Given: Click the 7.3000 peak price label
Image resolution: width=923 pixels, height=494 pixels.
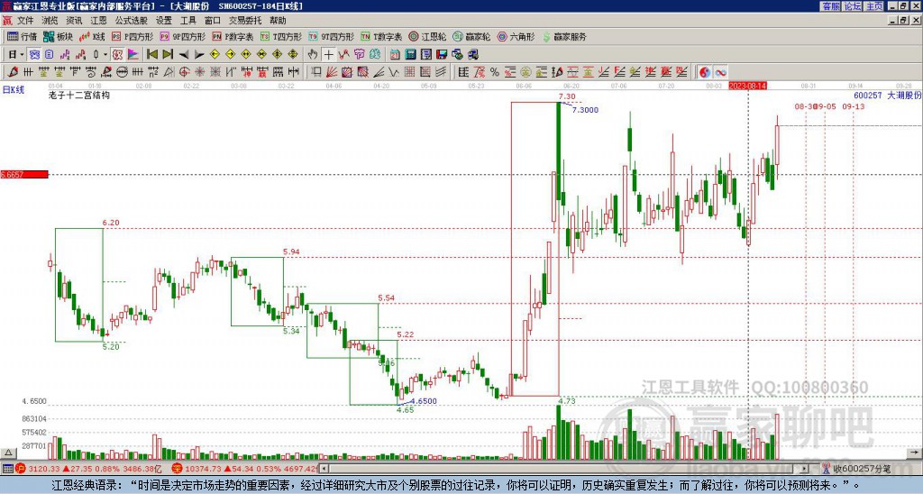Looking at the screenshot, I should pos(585,110).
